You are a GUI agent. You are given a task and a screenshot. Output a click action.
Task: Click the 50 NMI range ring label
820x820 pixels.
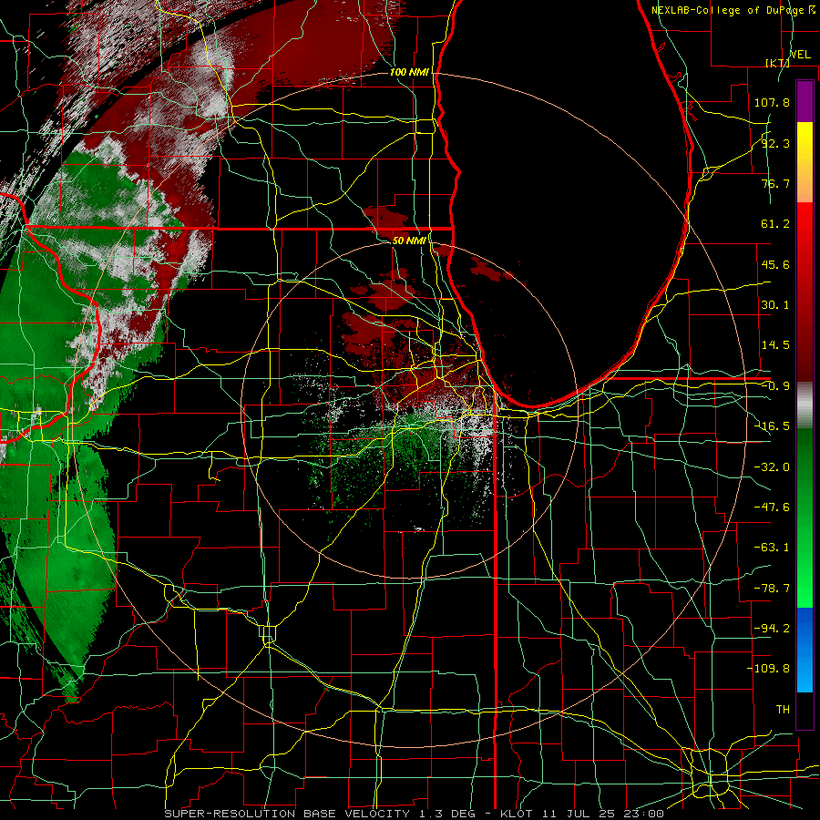[x=409, y=241]
